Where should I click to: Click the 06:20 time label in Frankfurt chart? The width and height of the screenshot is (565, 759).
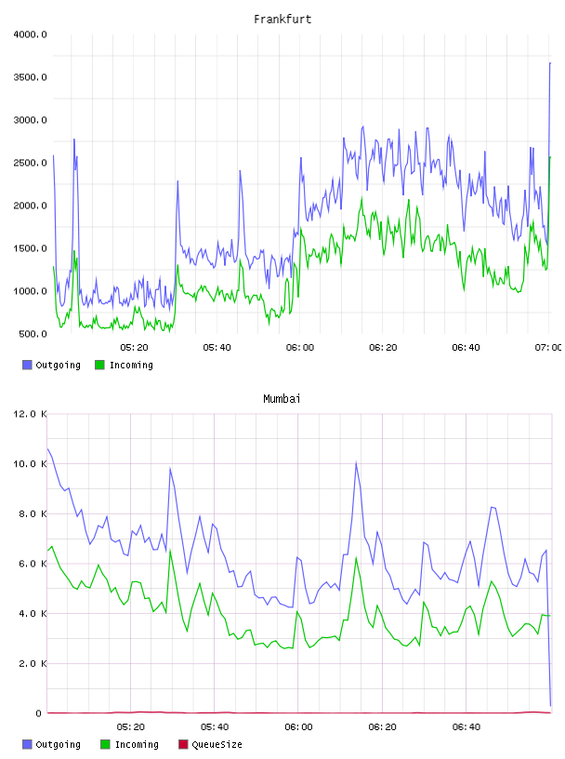pyautogui.click(x=383, y=348)
